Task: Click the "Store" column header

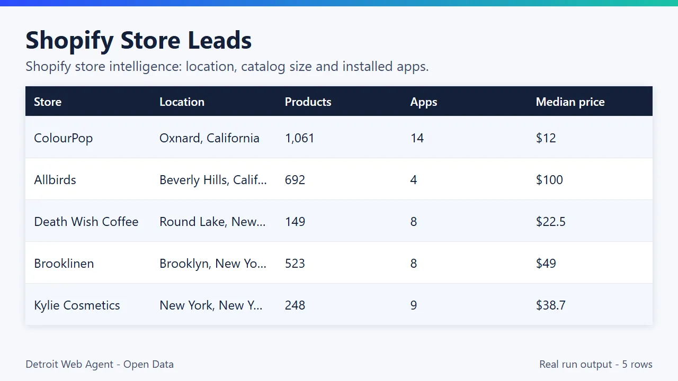Action: coord(48,102)
